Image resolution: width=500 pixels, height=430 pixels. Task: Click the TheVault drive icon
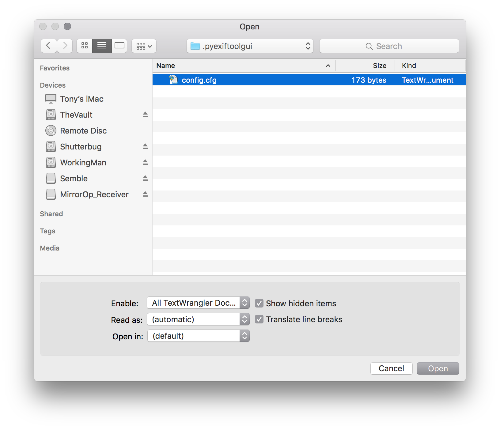pyautogui.click(x=51, y=115)
